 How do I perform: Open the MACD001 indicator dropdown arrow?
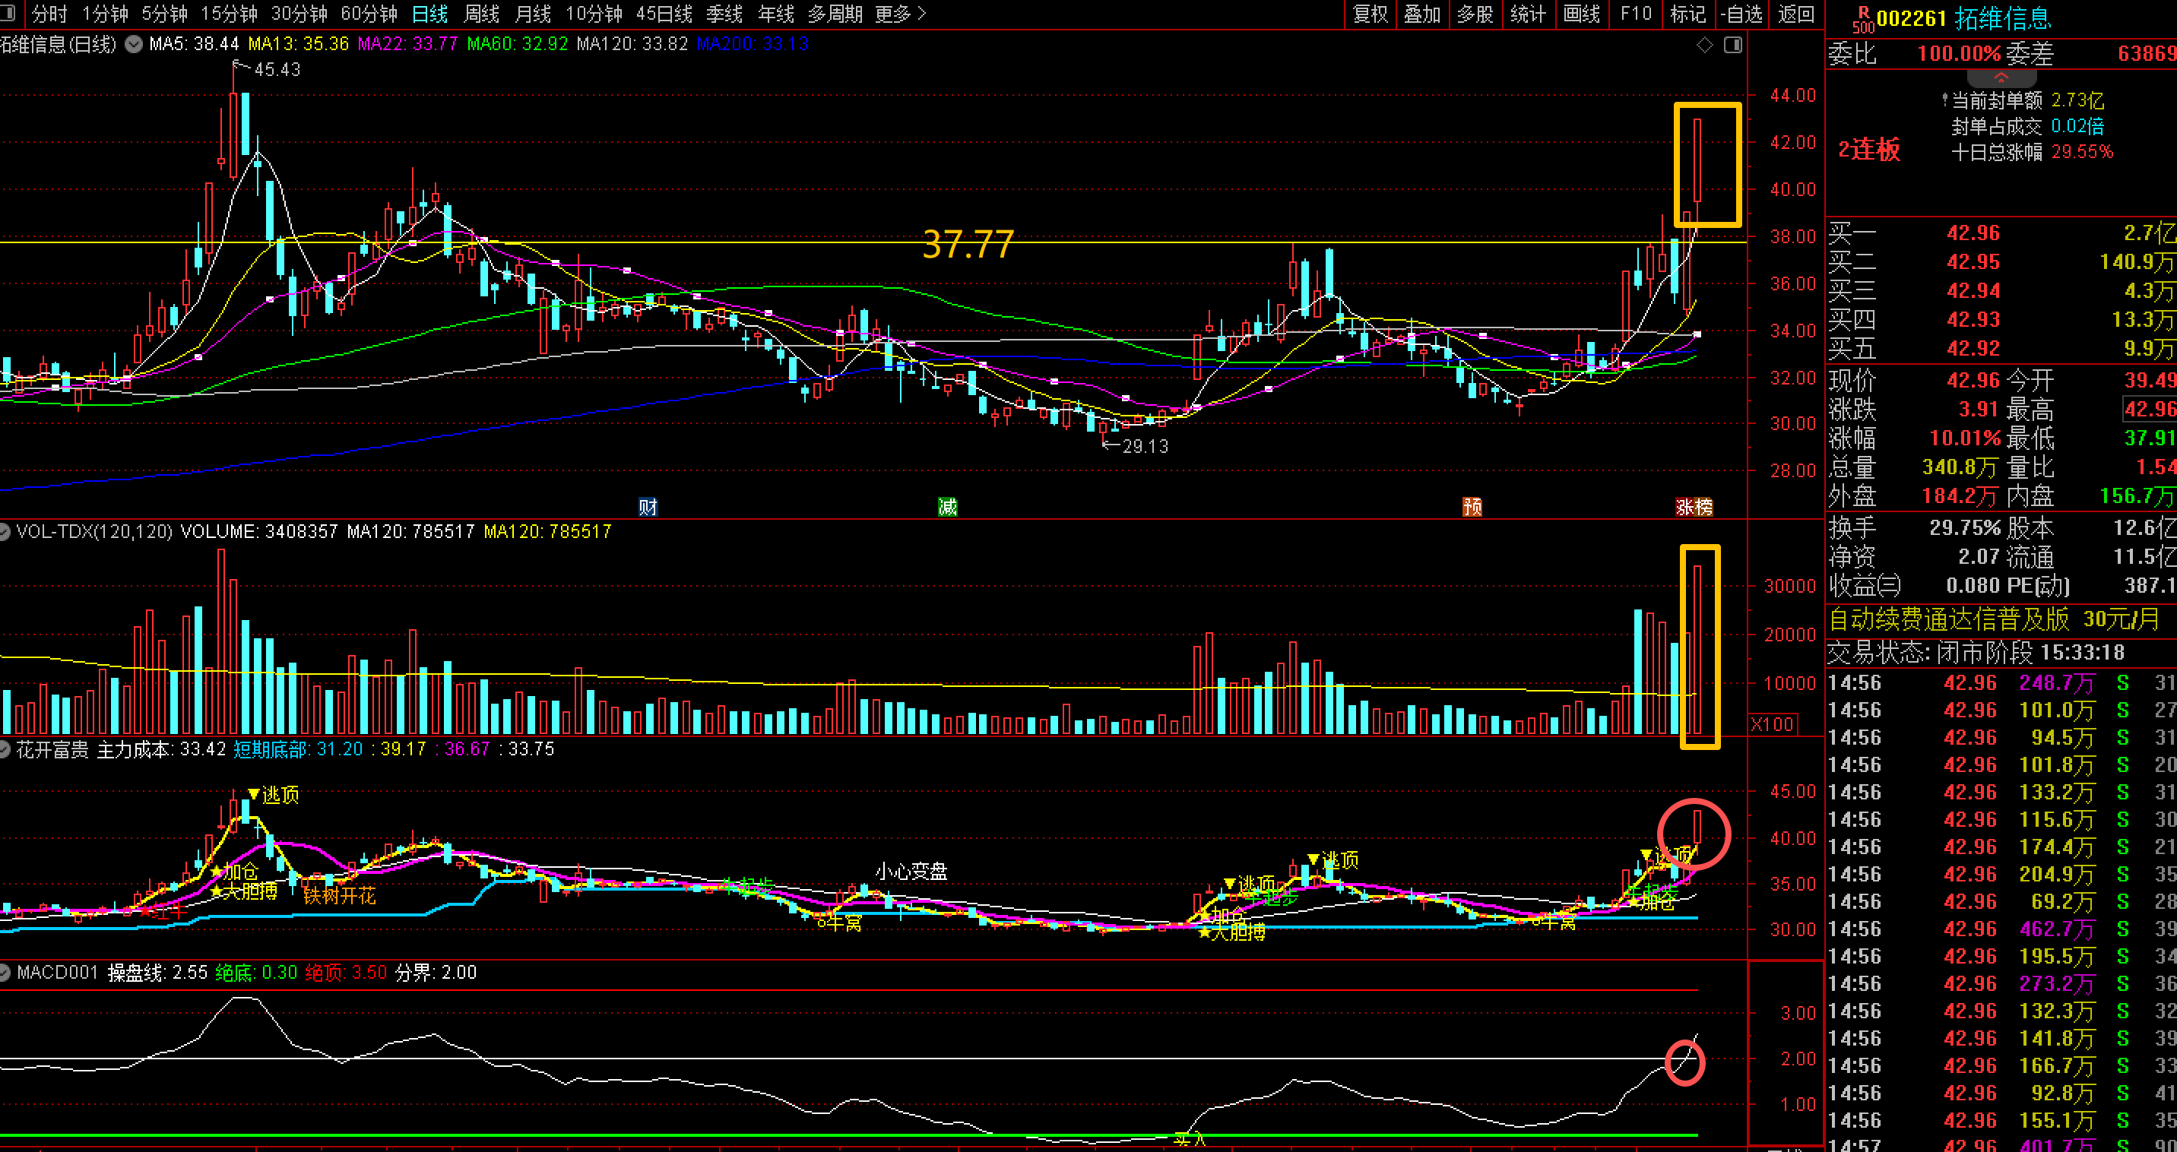pyautogui.click(x=5, y=973)
